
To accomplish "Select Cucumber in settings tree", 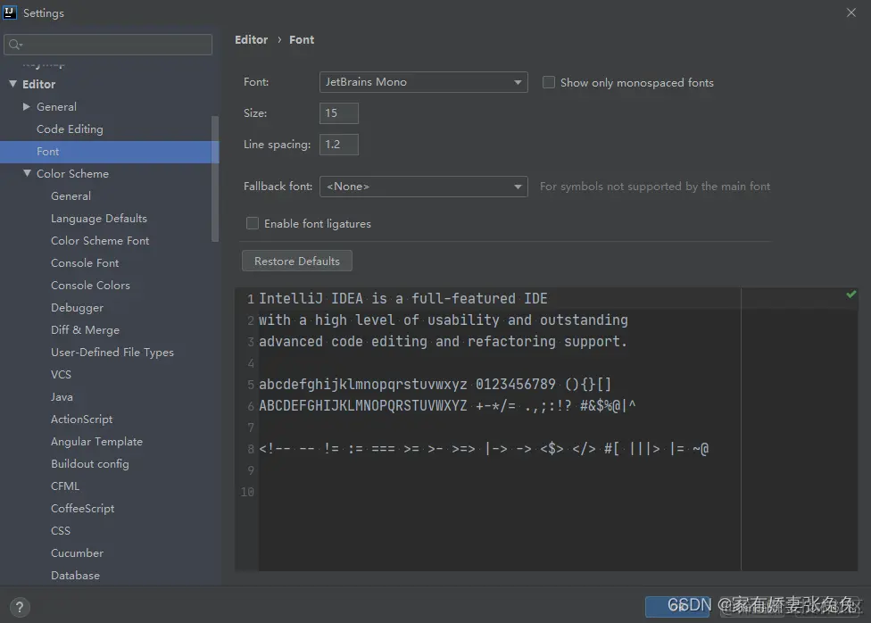I will 78,553.
